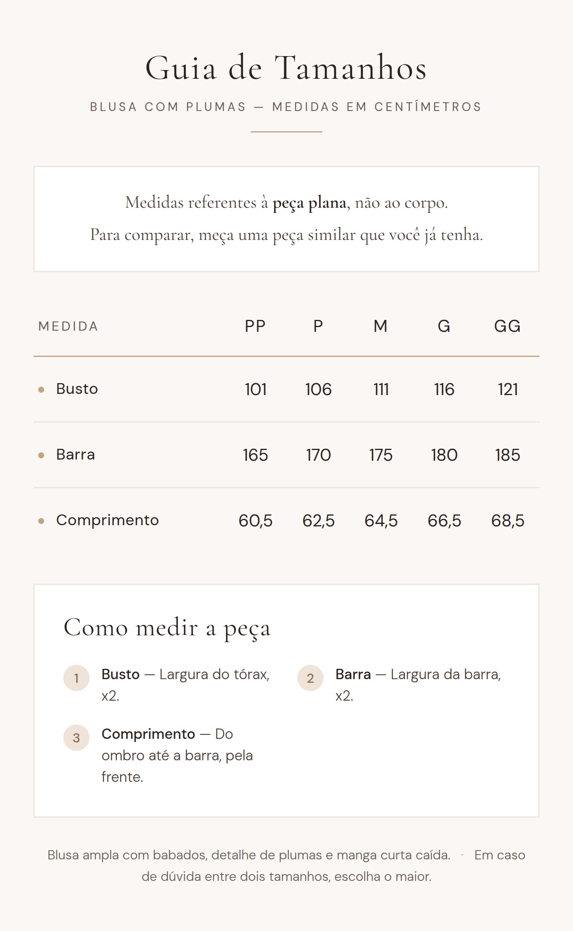This screenshot has height=931, width=573.
Task: Click the number 1 circle badge
Action: pos(76,678)
